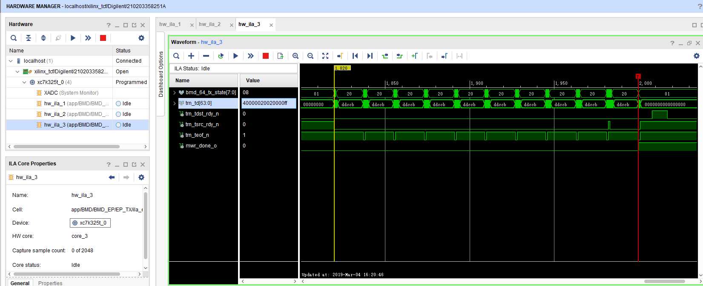Click waveform horizontal scrollbar thumb
703x286 pixels.
coord(664,281)
